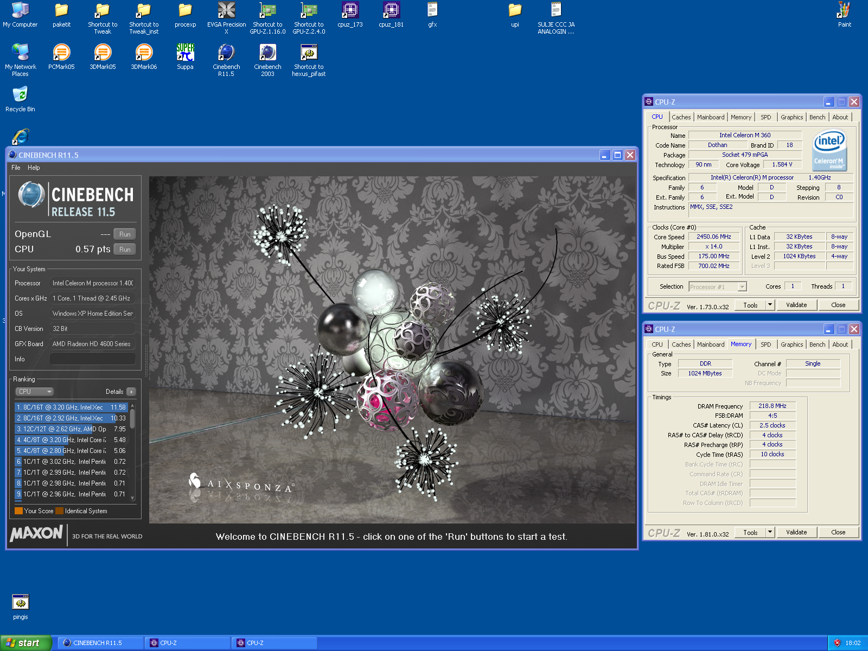Click the Internet Explorer desktop shortcut icon
868x651 pixels.
[x=21, y=136]
